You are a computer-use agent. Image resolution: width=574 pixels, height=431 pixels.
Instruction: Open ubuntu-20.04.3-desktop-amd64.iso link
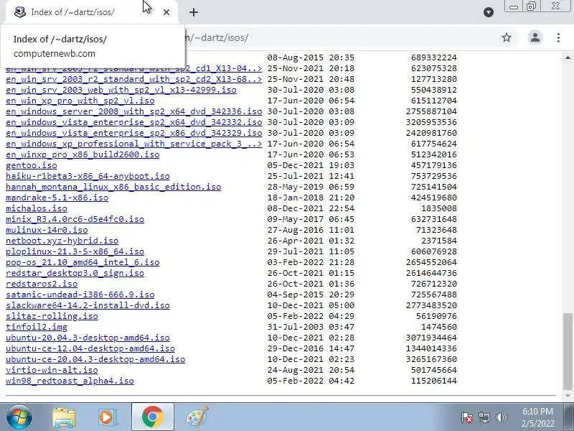click(88, 338)
